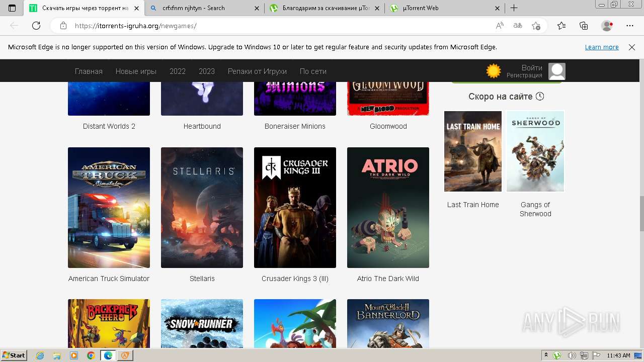The height and width of the screenshot is (362, 644).
Task: Click the Heartbound title link
Action: tap(202, 126)
